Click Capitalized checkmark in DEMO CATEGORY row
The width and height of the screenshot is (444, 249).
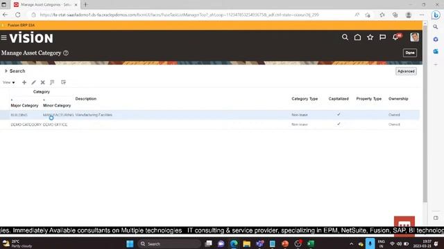339,124
